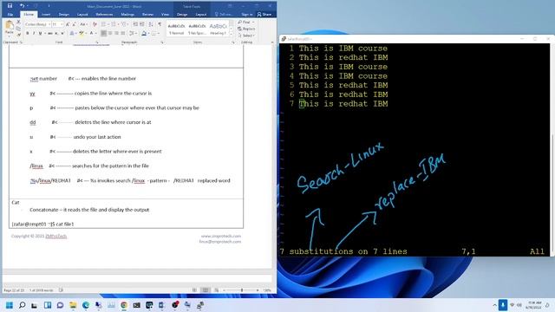The image size is (555, 312).
Task: Apply the Normal style
Action: 176,29
